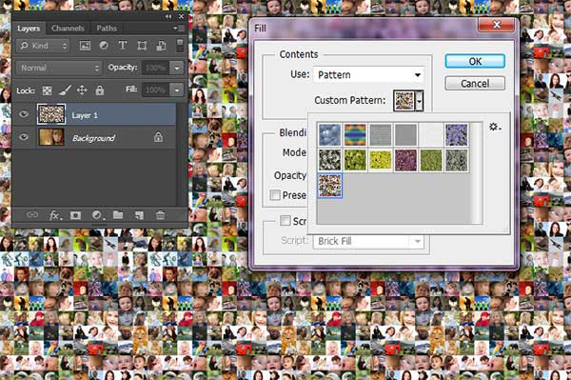571x380 pixels.
Task: Switch to the Channels tab
Action: 68,28
